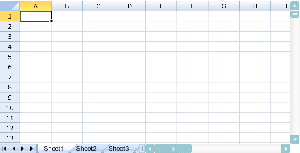The image size is (300, 153).
Task: Click horizontal scrollbar left arrow
Action: [150, 149]
